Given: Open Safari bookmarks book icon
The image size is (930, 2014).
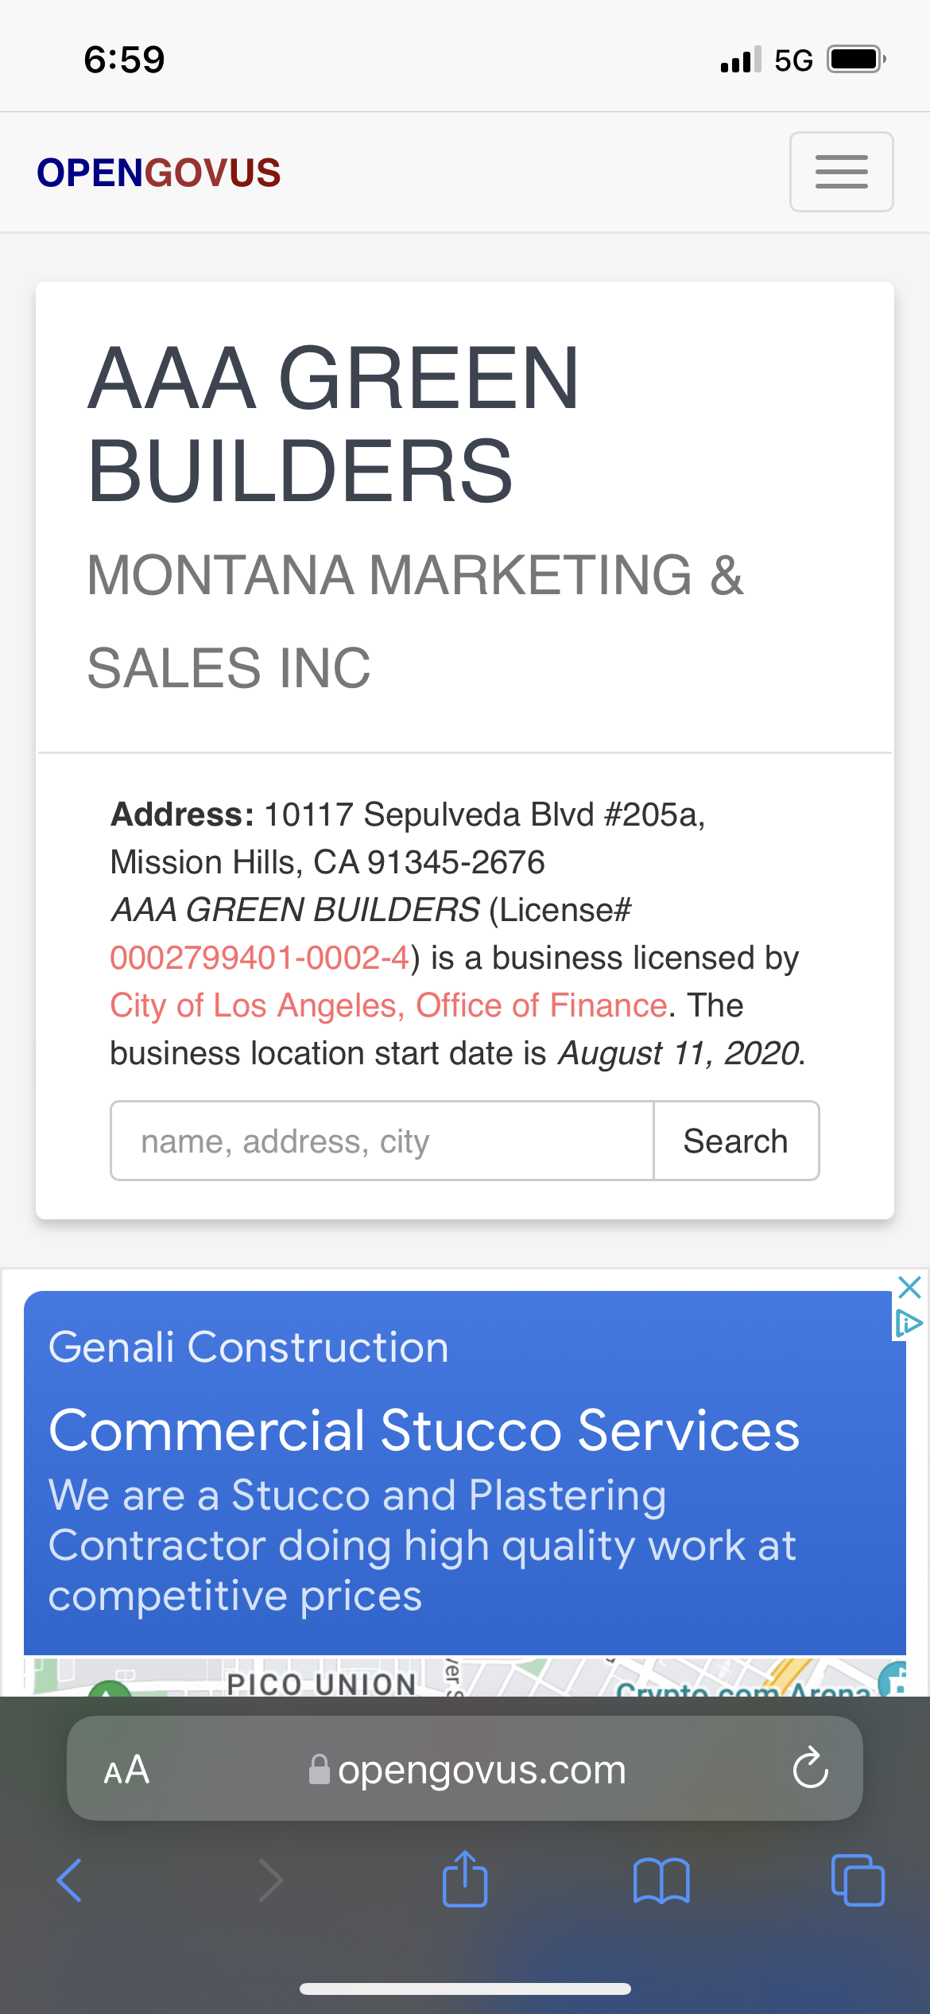Looking at the screenshot, I should [x=661, y=1880].
